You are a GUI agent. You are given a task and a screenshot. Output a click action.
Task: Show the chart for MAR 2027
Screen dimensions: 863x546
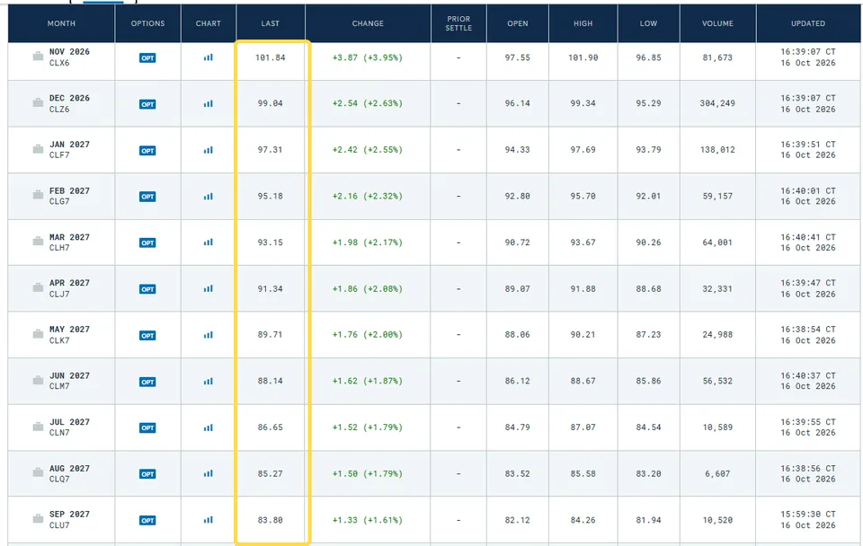click(208, 242)
